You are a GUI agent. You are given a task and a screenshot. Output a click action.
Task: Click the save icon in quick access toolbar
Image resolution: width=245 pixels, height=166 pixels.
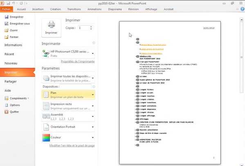[x=8, y=3]
